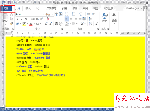
Task: Expand font color dropdown arrow
Action: (x=34, y=24)
